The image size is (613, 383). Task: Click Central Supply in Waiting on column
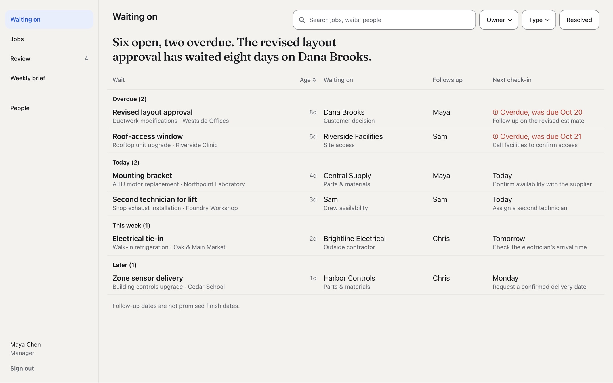(347, 176)
